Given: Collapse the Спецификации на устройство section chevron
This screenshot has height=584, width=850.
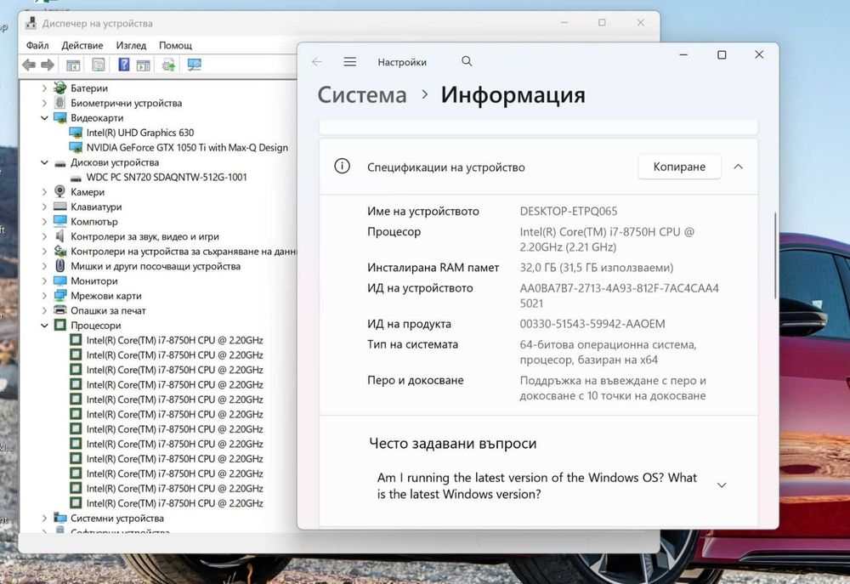Looking at the screenshot, I should click(x=738, y=167).
